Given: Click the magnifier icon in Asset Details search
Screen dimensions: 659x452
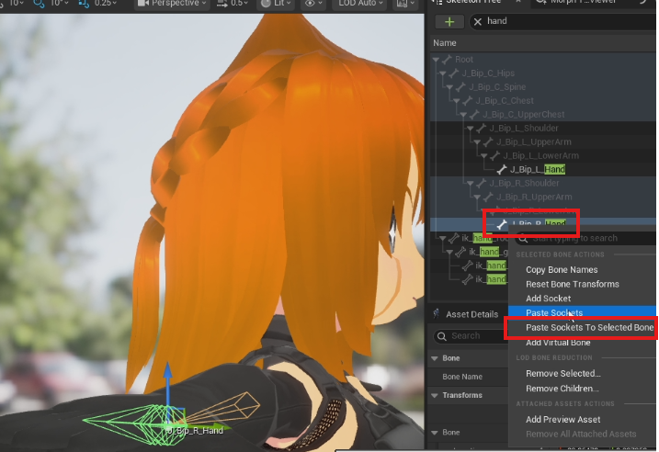Looking at the screenshot, I should click(441, 336).
